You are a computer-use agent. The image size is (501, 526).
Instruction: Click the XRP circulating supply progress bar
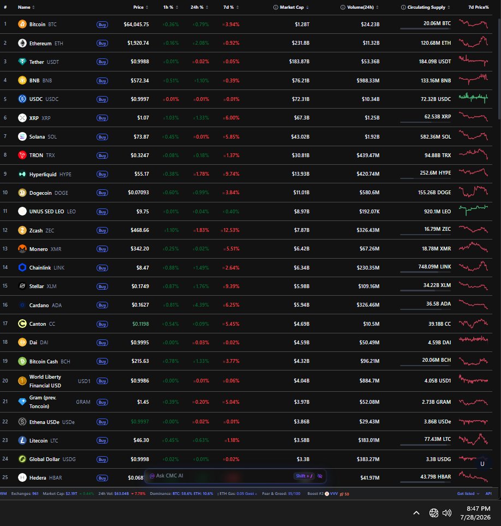[x=426, y=122]
